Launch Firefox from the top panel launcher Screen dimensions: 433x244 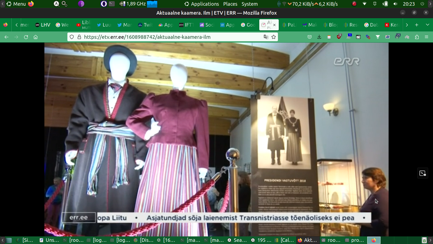tap(31, 4)
